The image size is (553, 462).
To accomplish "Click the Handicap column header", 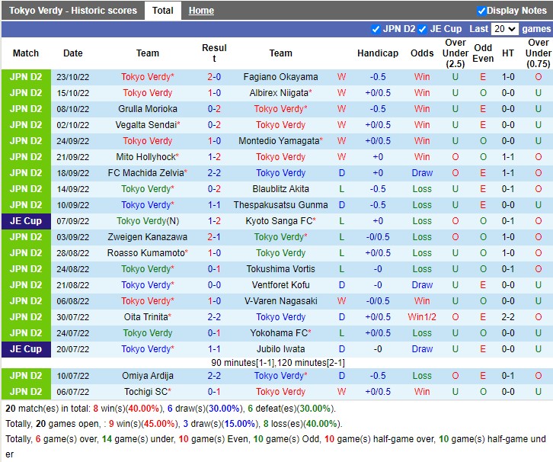I will [x=378, y=53].
